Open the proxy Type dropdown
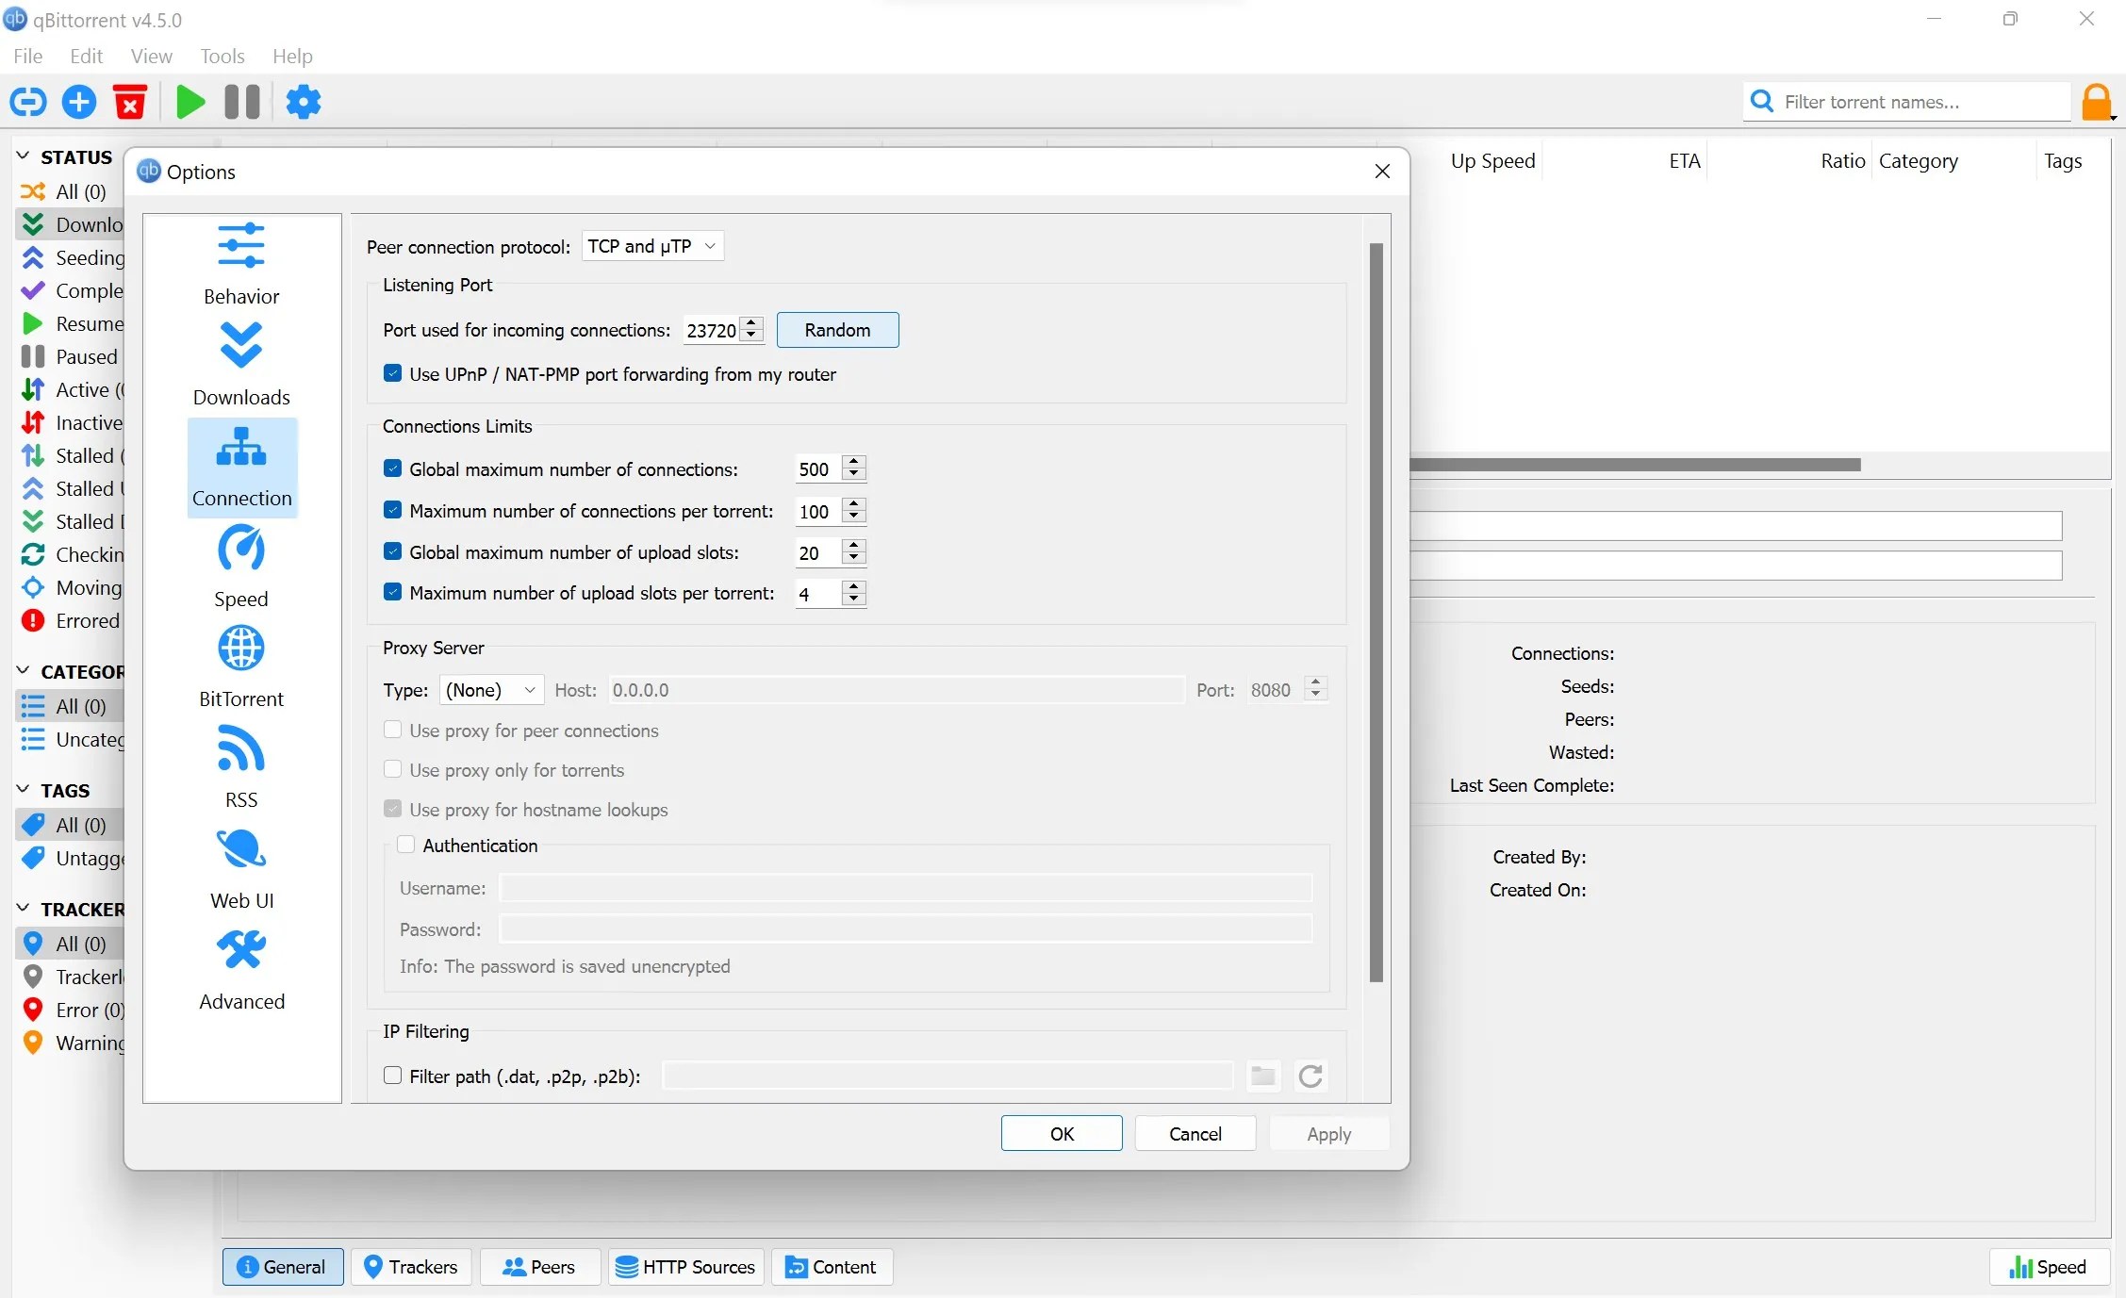2126x1298 pixels. point(489,689)
